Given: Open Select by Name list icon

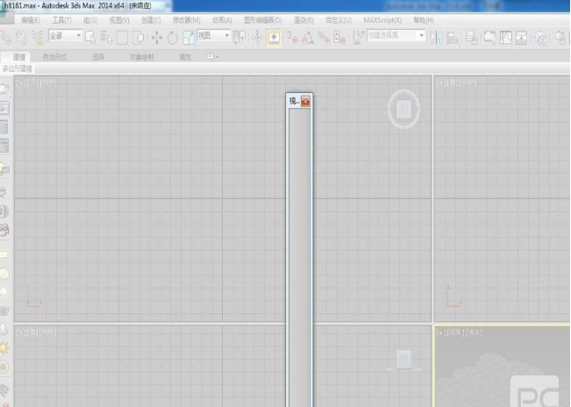Looking at the screenshot, I should click(106, 37).
